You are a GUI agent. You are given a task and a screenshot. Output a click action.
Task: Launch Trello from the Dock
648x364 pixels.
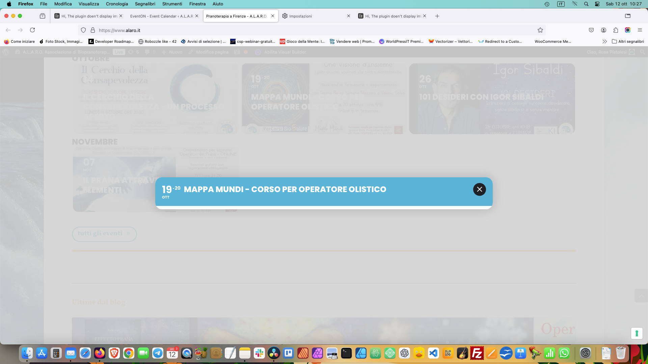(x=288, y=353)
